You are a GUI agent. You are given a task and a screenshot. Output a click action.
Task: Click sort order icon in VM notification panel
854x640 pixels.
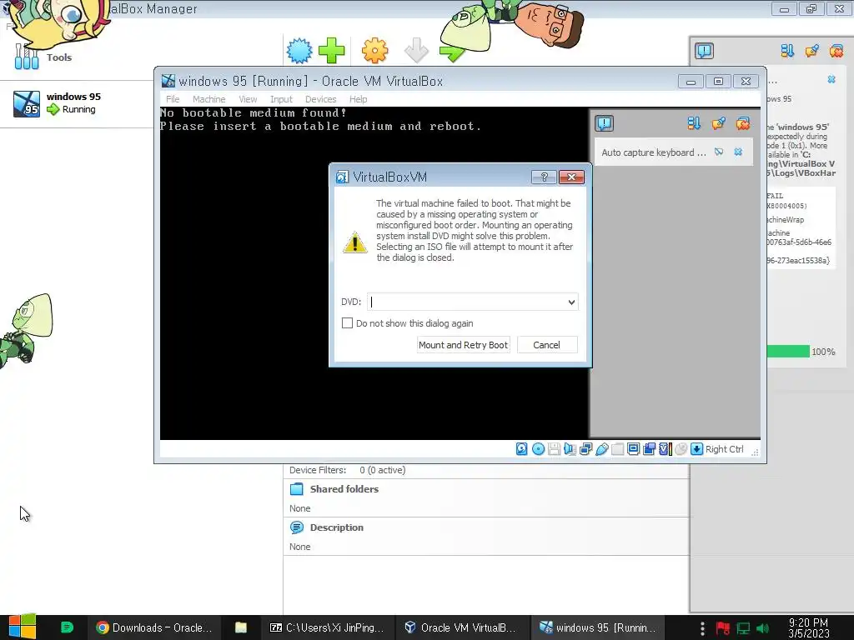(694, 123)
